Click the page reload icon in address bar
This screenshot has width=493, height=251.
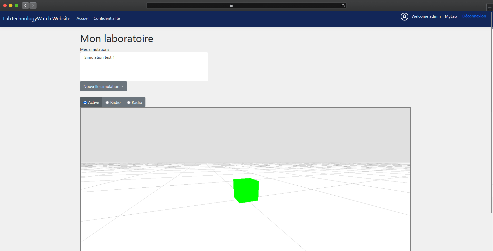click(343, 5)
